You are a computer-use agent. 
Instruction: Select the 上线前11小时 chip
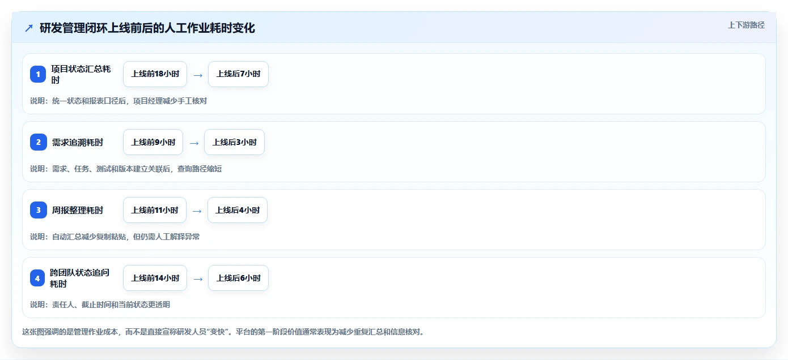pos(155,210)
